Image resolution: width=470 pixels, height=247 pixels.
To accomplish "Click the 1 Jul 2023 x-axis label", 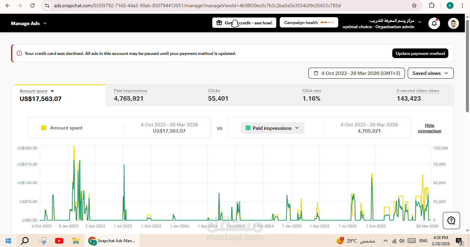I will click(x=122, y=226).
